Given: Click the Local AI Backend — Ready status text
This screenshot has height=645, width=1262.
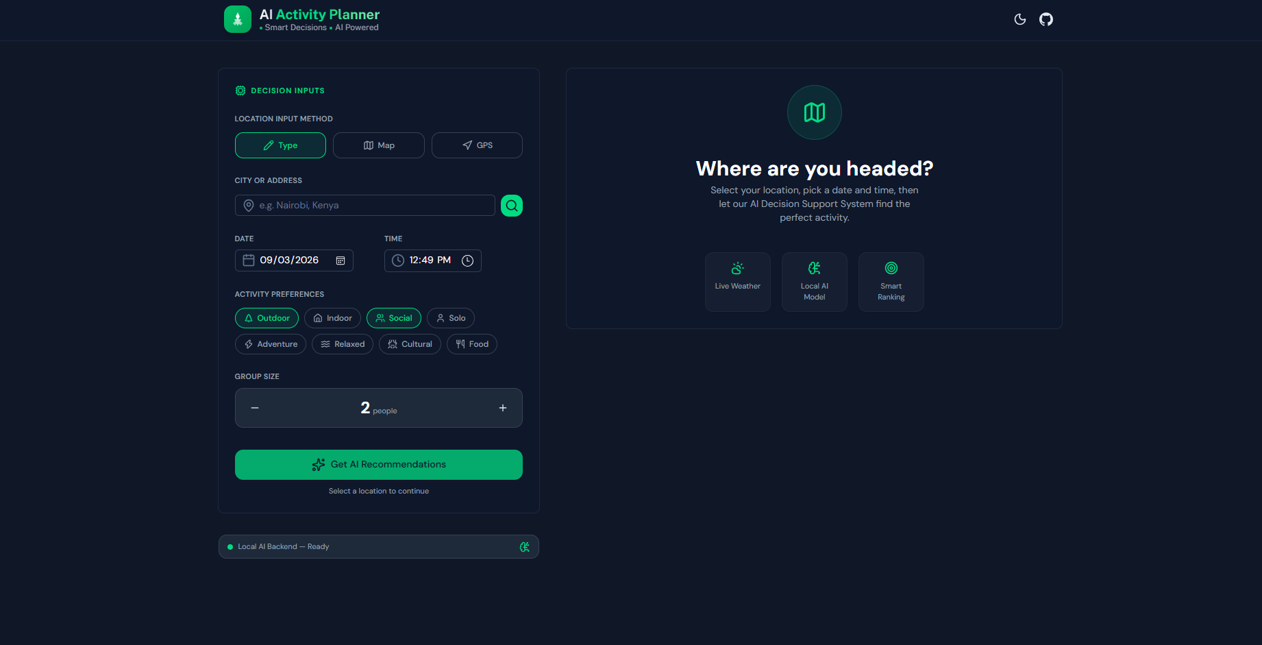Looking at the screenshot, I should [x=283, y=547].
